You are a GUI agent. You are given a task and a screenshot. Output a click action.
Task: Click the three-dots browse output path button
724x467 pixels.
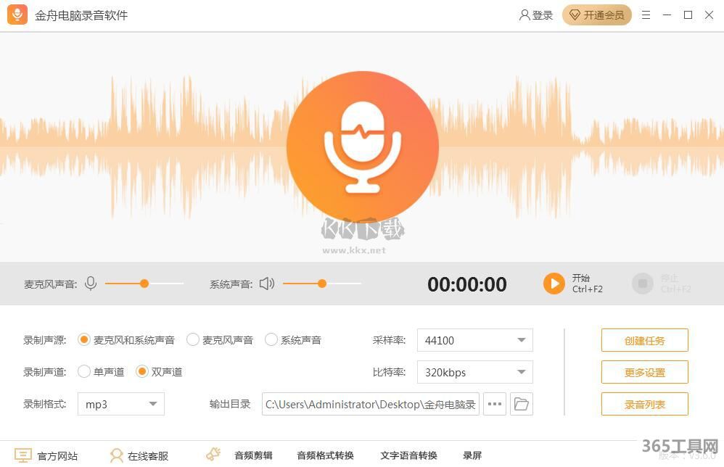pos(495,404)
